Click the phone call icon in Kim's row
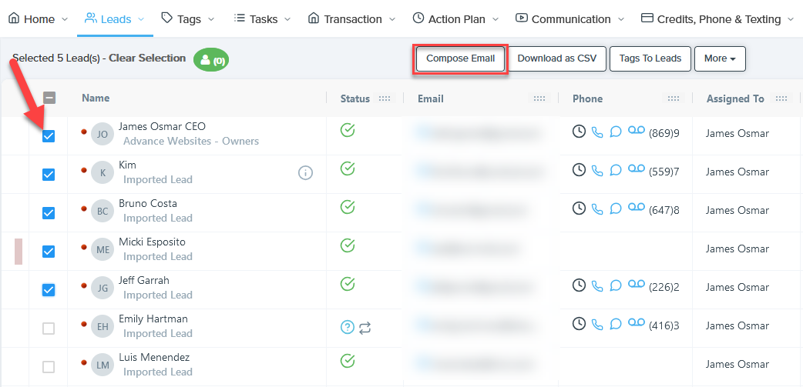Screen dimensions: 803x387 coord(597,170)
